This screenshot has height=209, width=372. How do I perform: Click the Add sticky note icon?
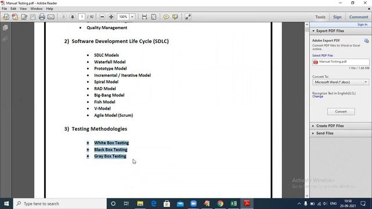[166, 17]
